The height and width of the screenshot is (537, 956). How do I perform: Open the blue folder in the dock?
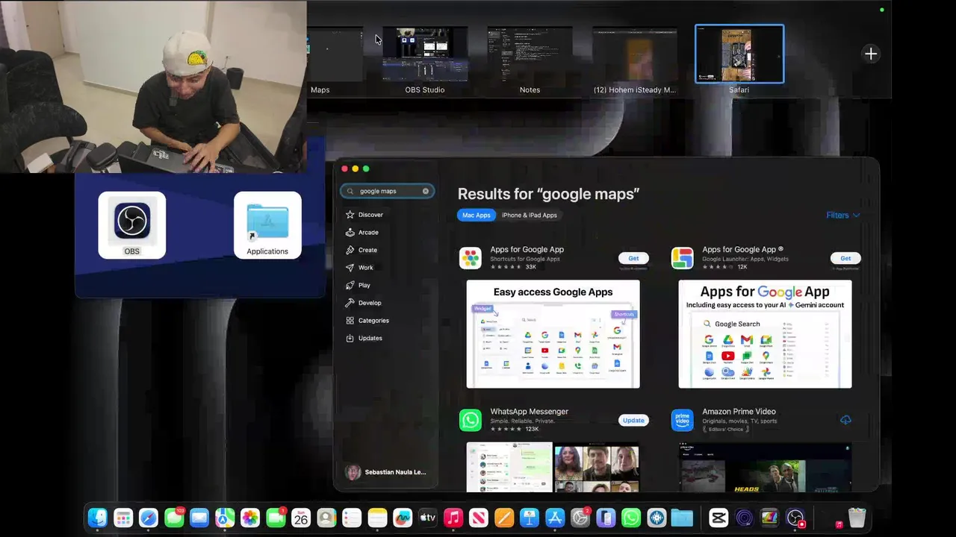pos(682,518)
